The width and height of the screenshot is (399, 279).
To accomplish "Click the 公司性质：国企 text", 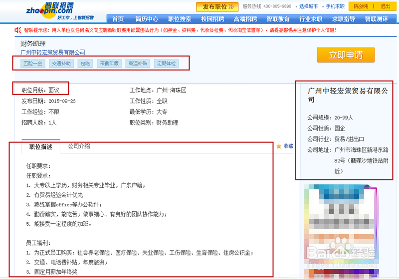I will 326,129.
